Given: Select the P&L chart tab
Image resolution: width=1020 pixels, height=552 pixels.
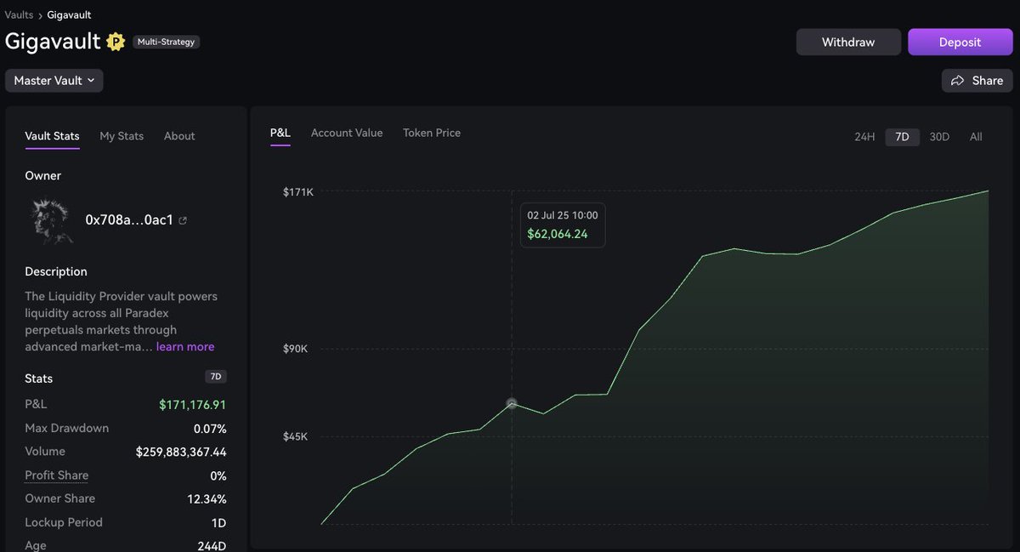Looking at the screenshot, I should (x=280, y=133).
